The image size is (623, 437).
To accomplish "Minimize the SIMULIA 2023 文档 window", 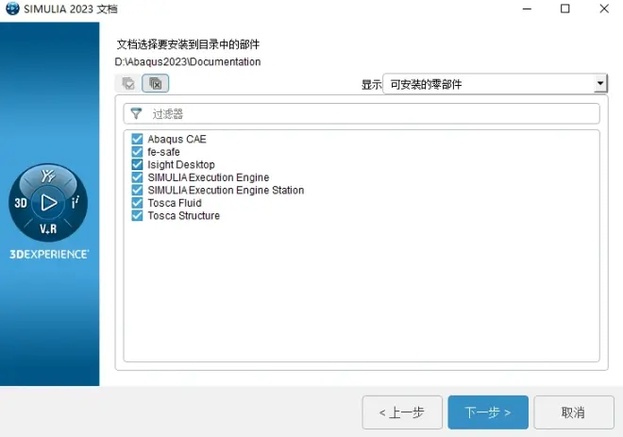I will tap(527, 8).
